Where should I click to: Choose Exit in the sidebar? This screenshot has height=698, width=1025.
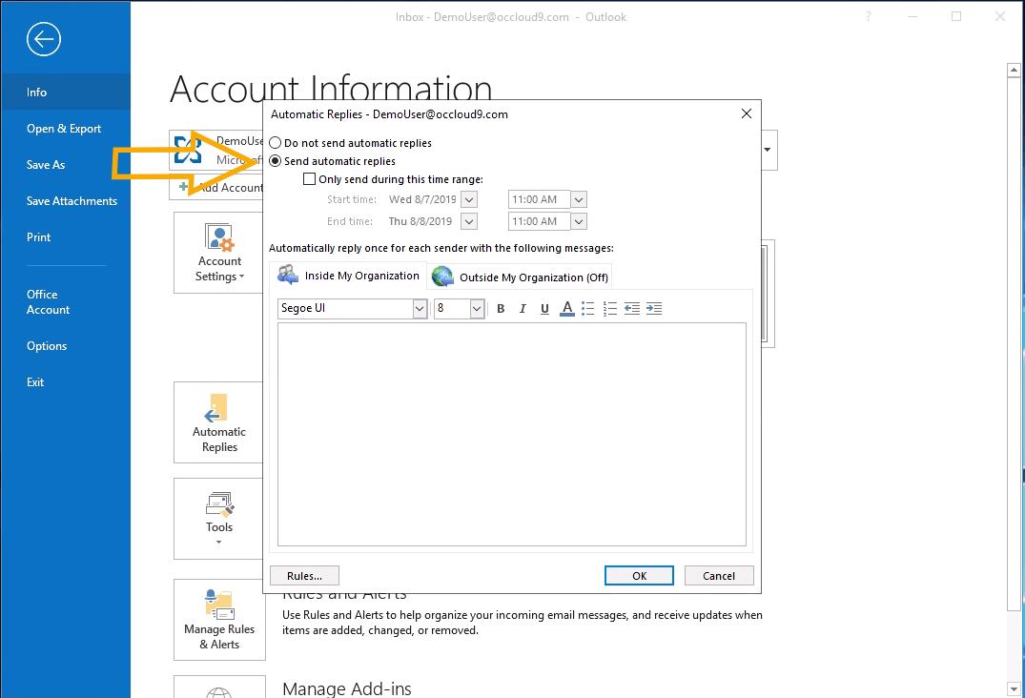(66, 382)
